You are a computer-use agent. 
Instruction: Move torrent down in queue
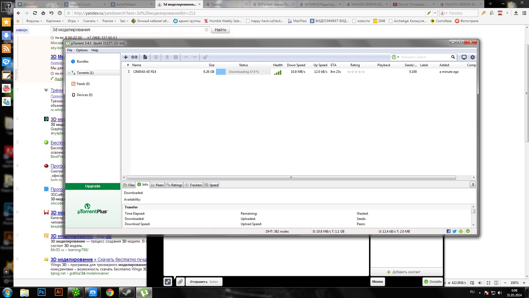[195, 57]
